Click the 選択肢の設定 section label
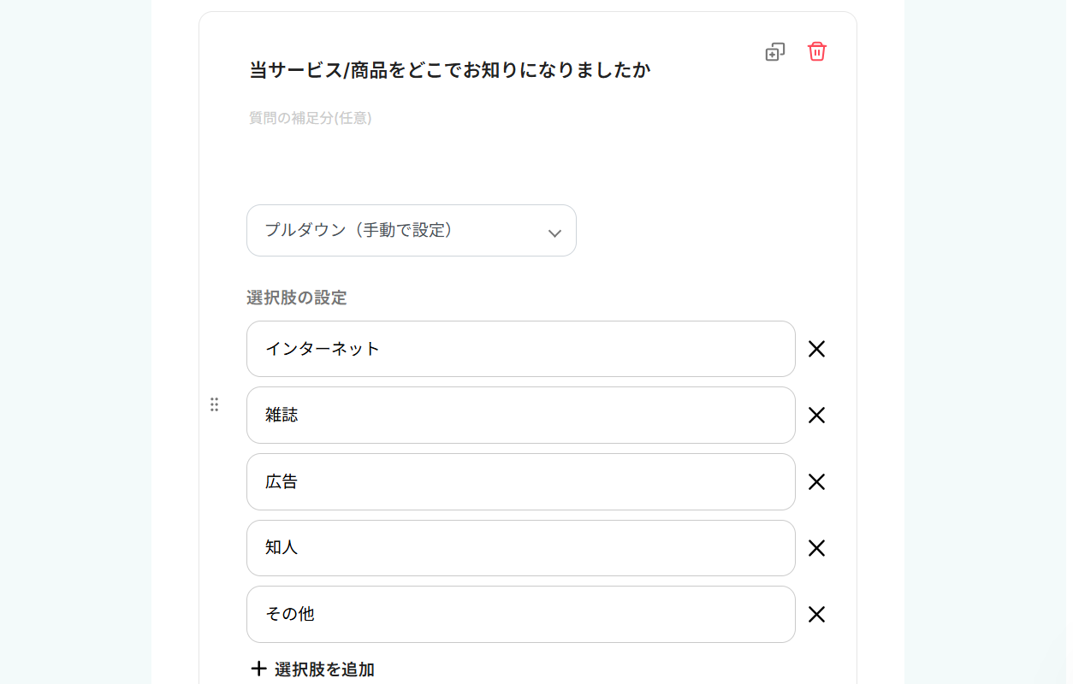This screenshot has width=1073, height=684. click(x=297, y=298)
